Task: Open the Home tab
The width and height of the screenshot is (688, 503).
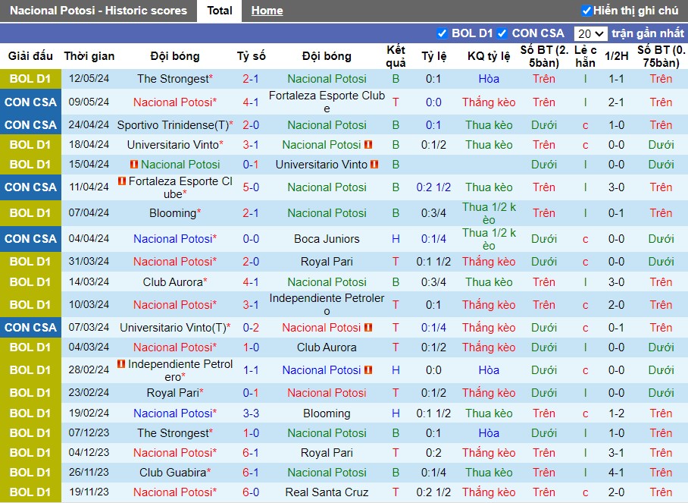Action: pos(267,11)
